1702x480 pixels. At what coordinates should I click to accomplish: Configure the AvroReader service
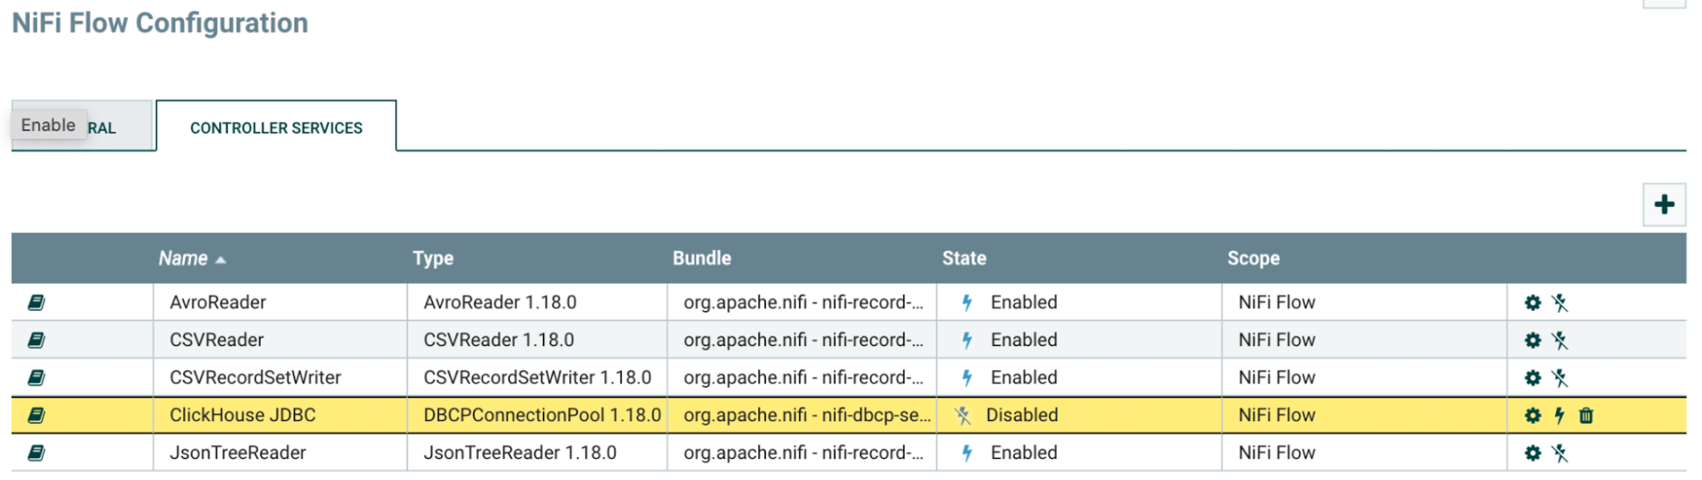pos(1532,303)
